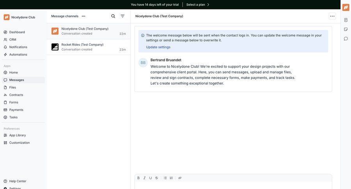Viewport: 351px width, 189px height.
Task: Open the CRM section
Action: tap(23, 39)
